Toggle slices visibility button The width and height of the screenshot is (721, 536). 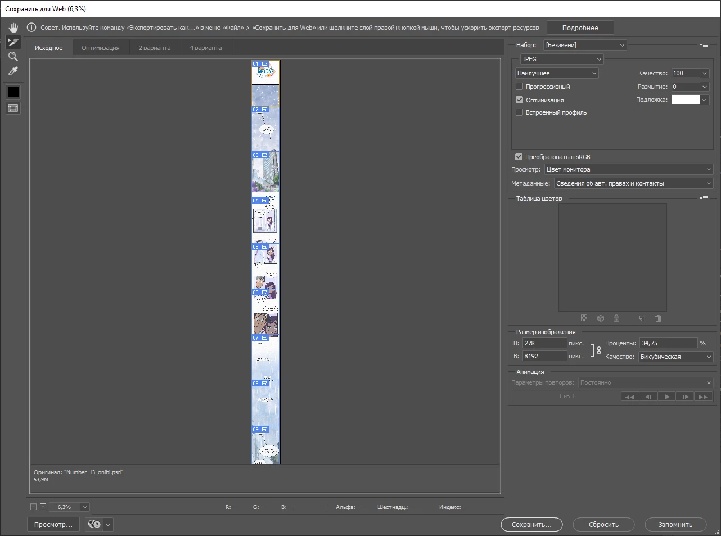(13, 108)
